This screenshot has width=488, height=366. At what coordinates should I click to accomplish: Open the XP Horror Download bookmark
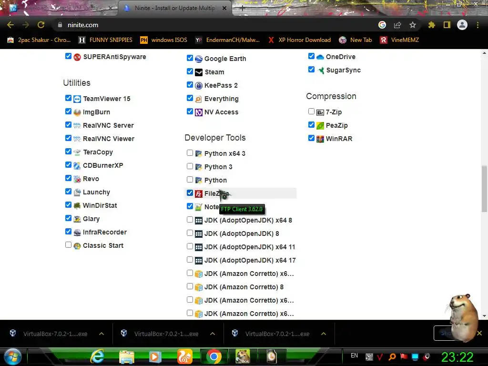[299, 40]
